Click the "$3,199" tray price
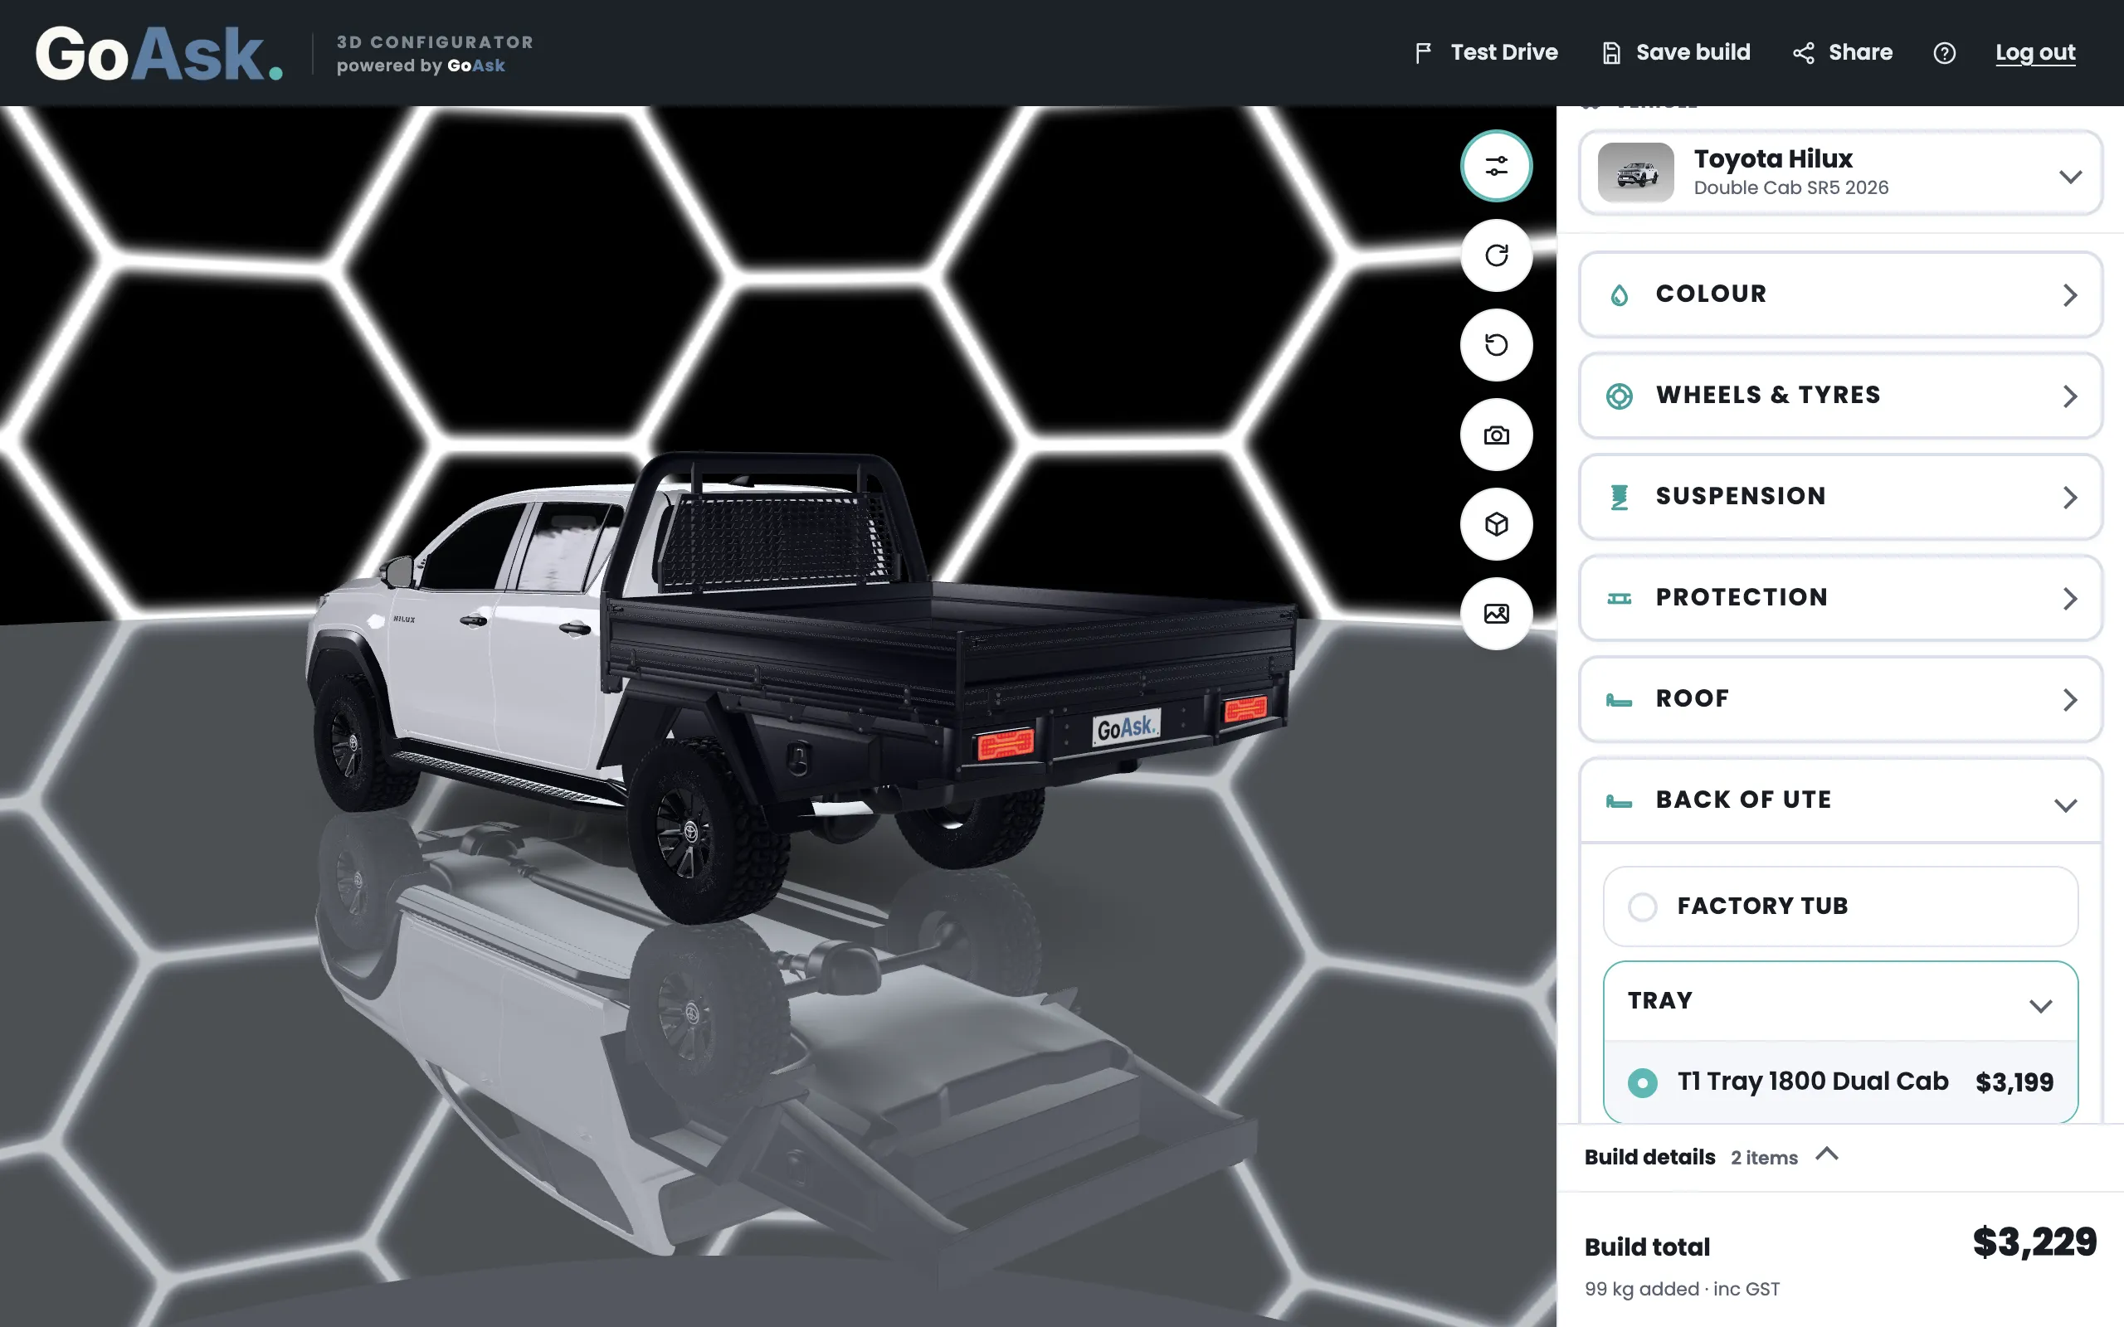This screenshot has width=2124, height=1327. [2014, 1082]
